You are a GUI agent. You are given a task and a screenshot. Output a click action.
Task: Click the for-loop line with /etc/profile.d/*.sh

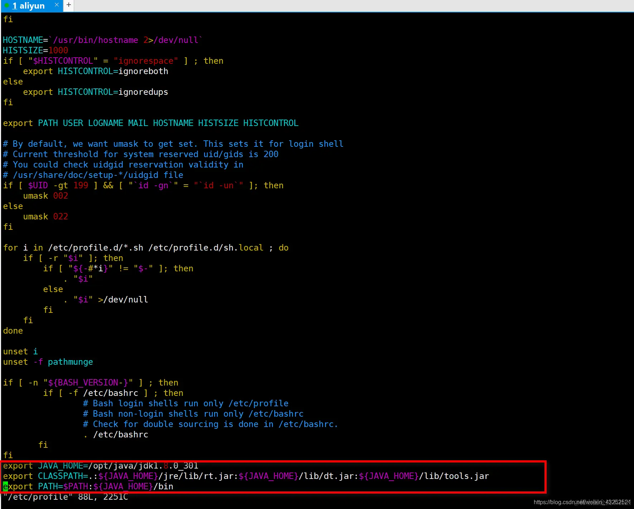tap(146, 248)
